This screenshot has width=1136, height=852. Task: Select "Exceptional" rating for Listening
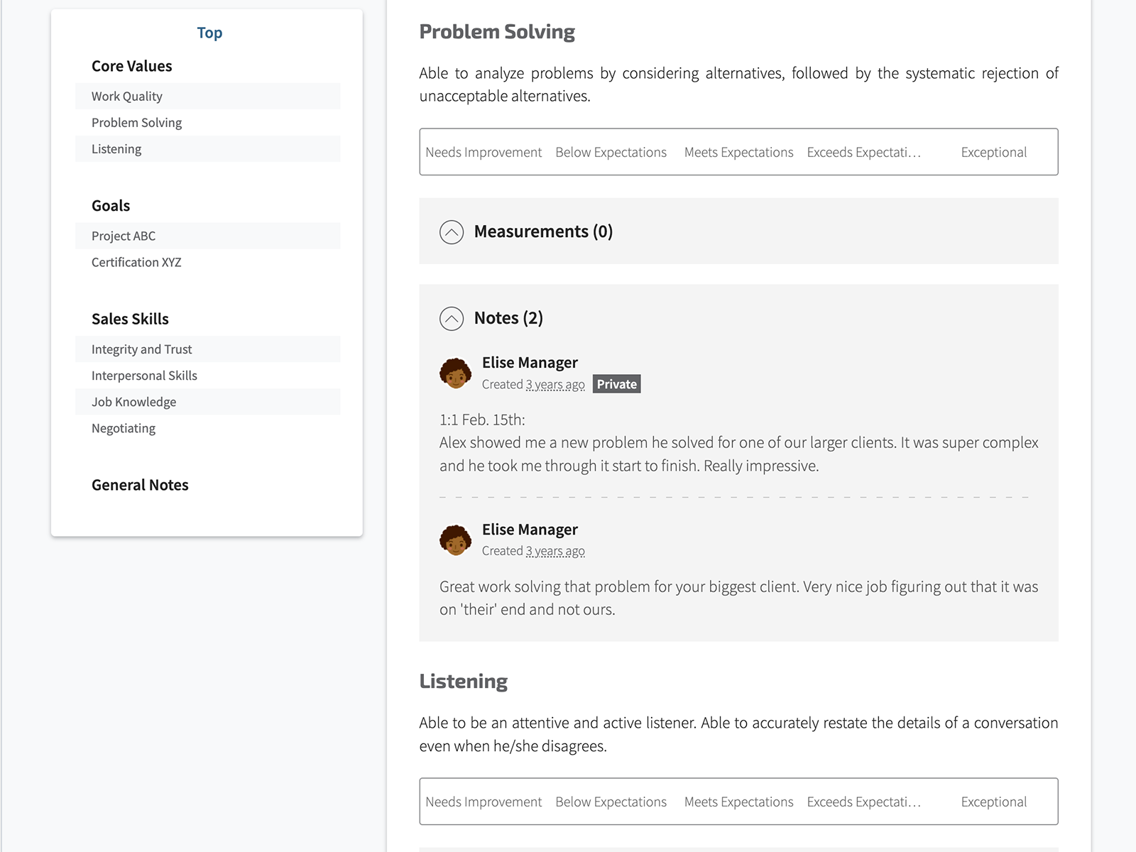(x=993, y=802)
